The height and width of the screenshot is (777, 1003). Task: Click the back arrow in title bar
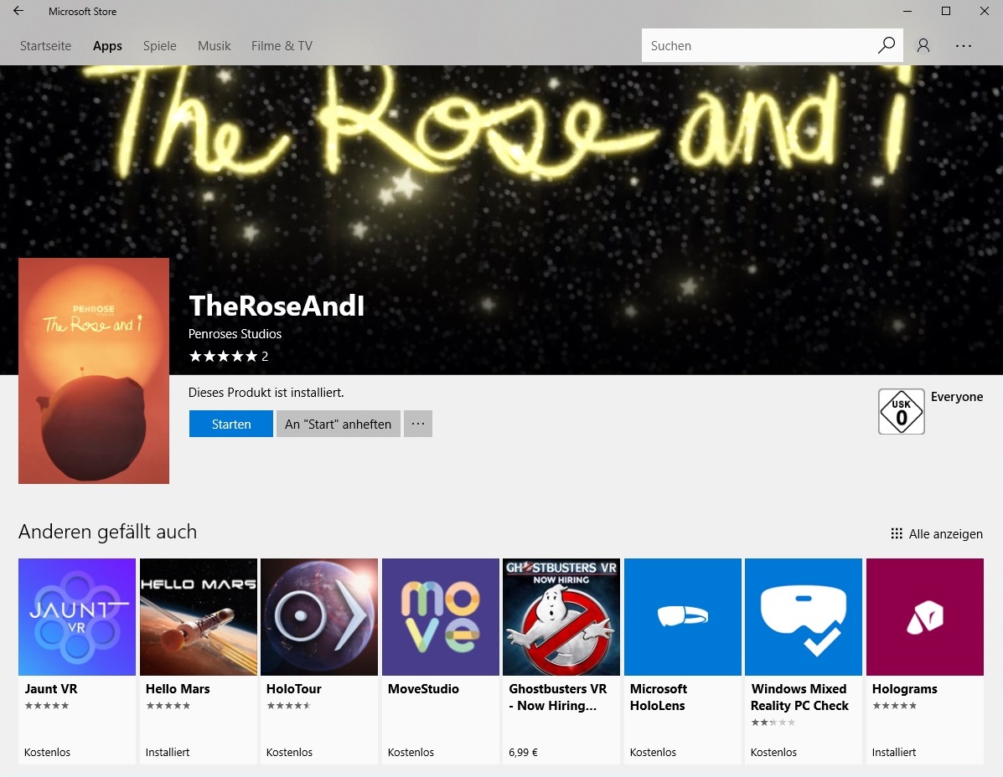coord(18,12)
